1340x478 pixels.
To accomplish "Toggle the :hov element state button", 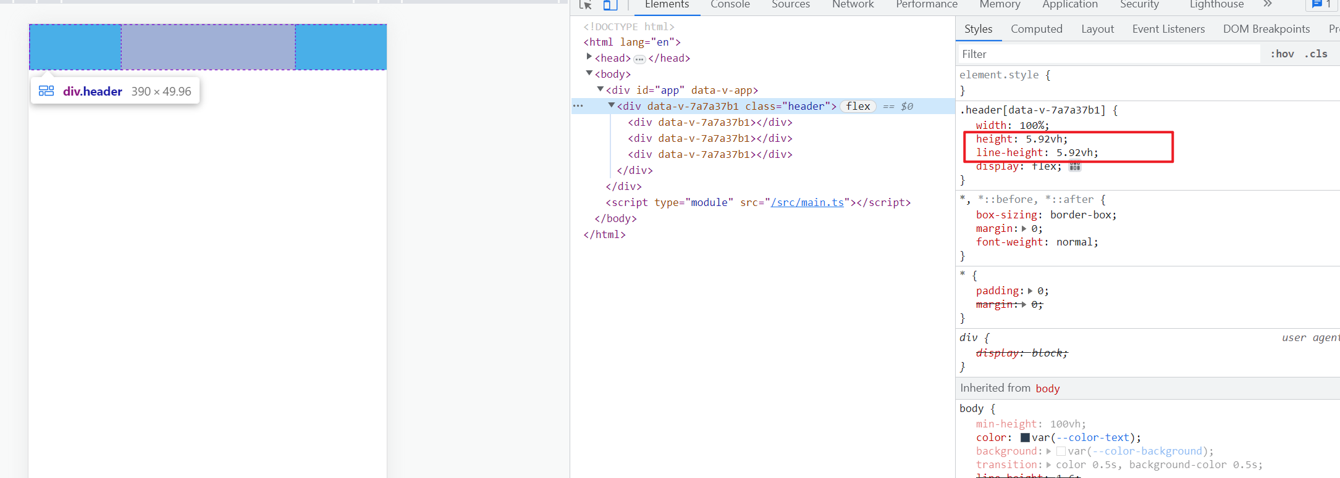I will pyautogui.click(x=1282, y=54).
